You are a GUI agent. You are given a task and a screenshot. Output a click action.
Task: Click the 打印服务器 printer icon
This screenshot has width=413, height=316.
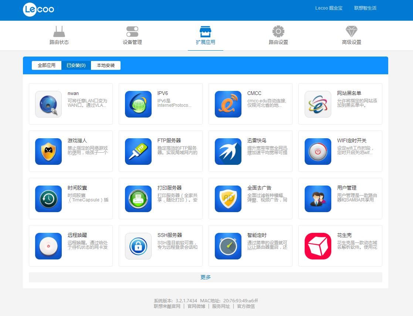138,199
